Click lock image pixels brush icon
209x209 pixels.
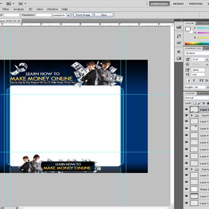pos(199,103)
